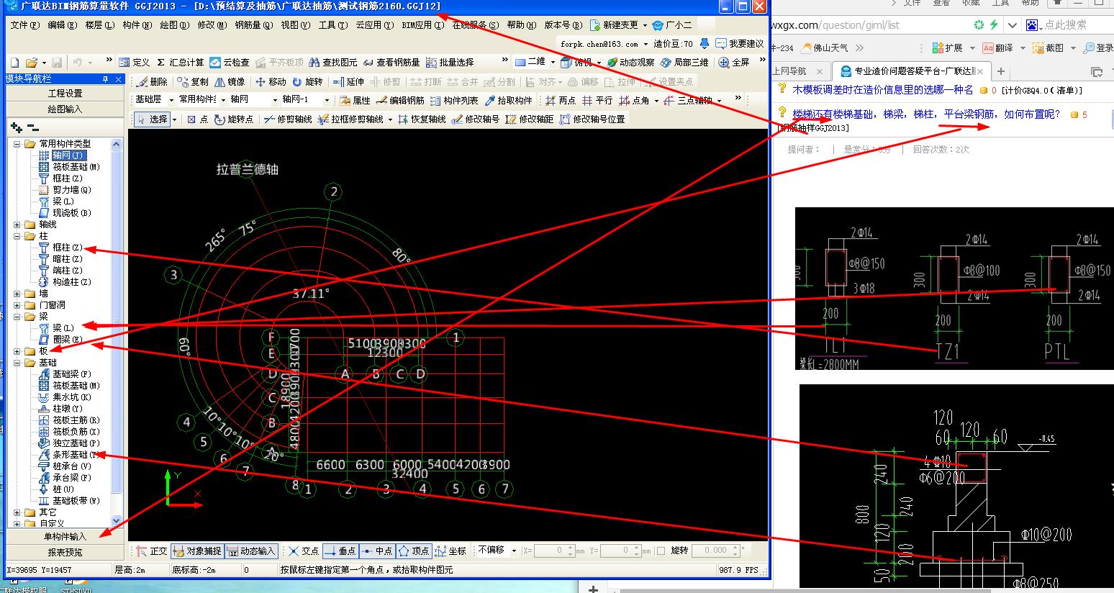
Task: Go 全屏 full screen view
Action: [x=735, y=63]
